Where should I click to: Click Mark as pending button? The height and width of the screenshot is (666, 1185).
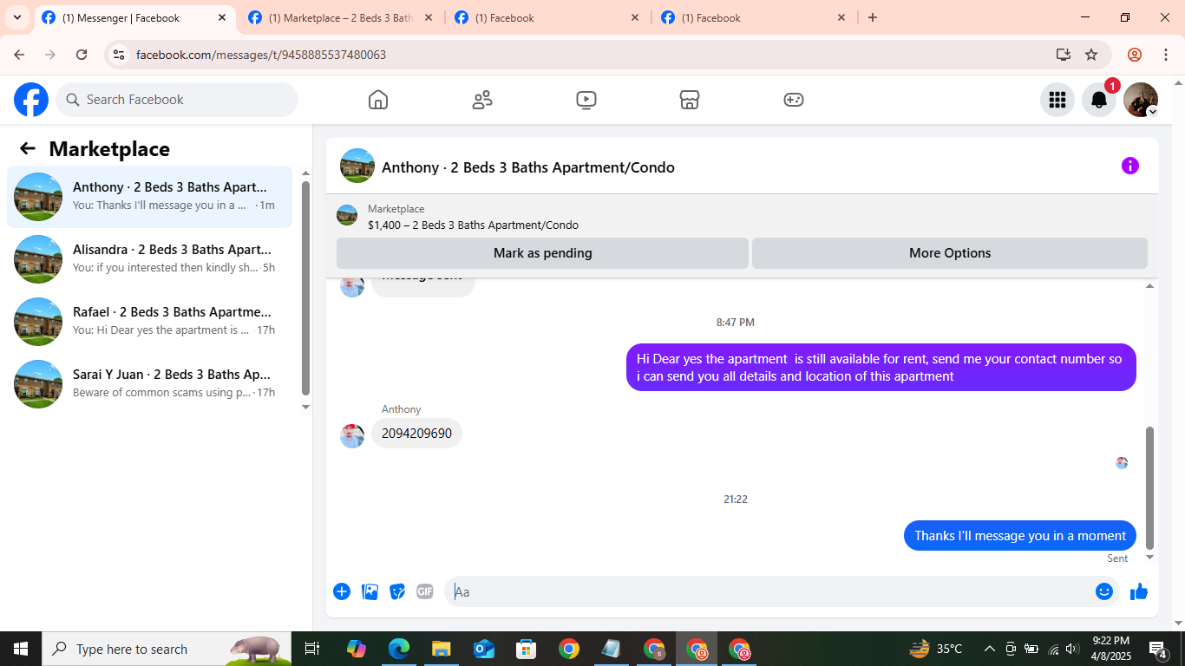tap(542, 253)
